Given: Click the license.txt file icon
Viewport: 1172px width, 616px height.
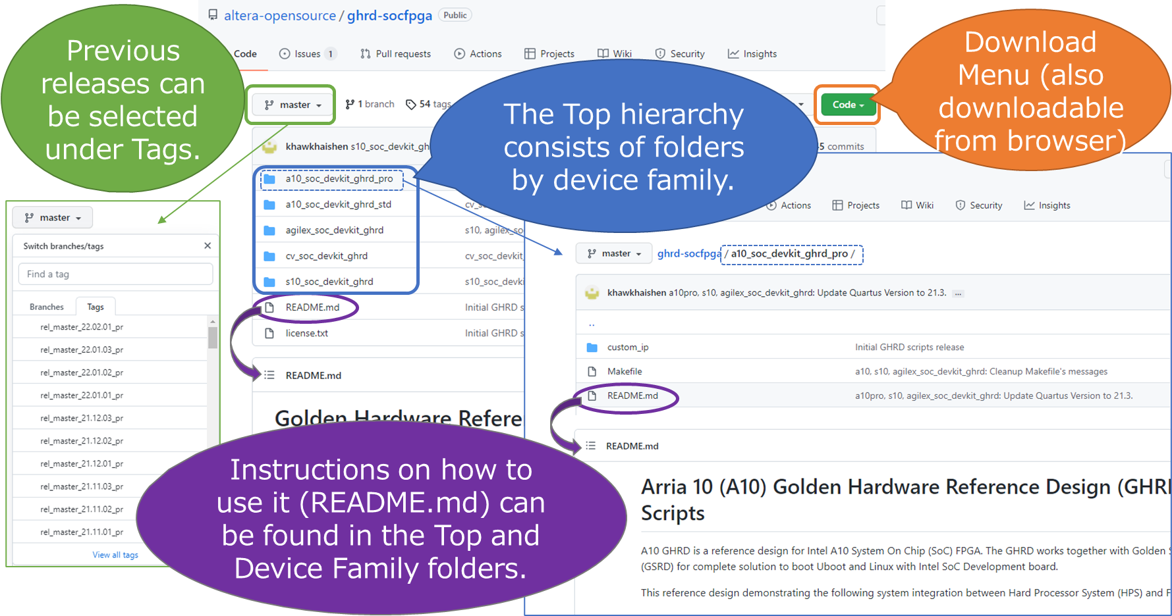Looking at the screenshot, I should point(269,334).
